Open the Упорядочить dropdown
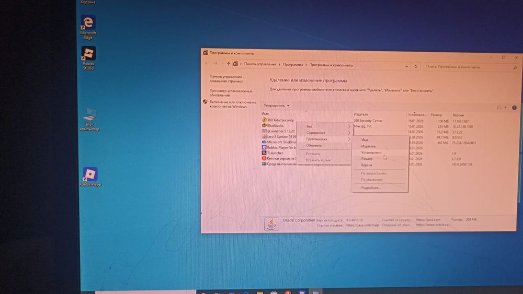This screenshot has height=294, width=523. click(277, 105)
